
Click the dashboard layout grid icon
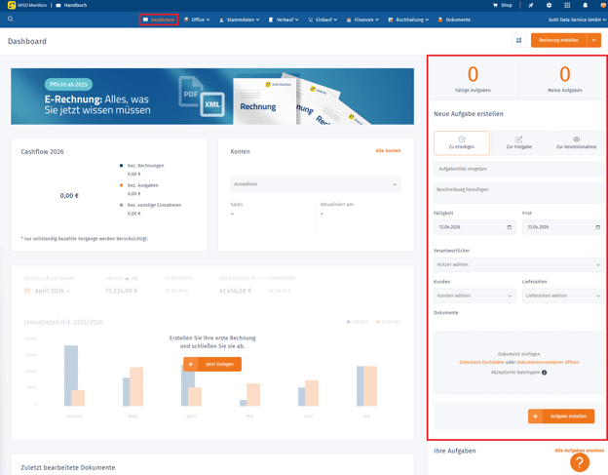tap(518, 41)
